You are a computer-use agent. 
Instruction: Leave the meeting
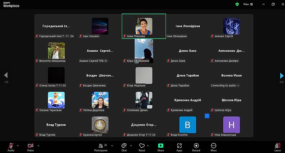[278, 146]
